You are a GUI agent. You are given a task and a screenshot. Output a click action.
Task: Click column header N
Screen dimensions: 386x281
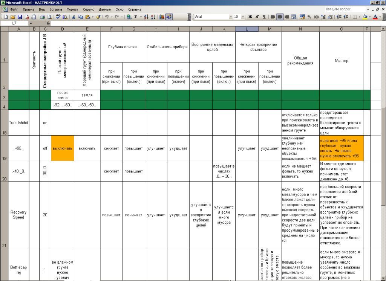300,29
